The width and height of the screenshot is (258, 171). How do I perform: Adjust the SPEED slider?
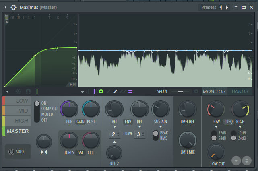click(x=180, y=91)
